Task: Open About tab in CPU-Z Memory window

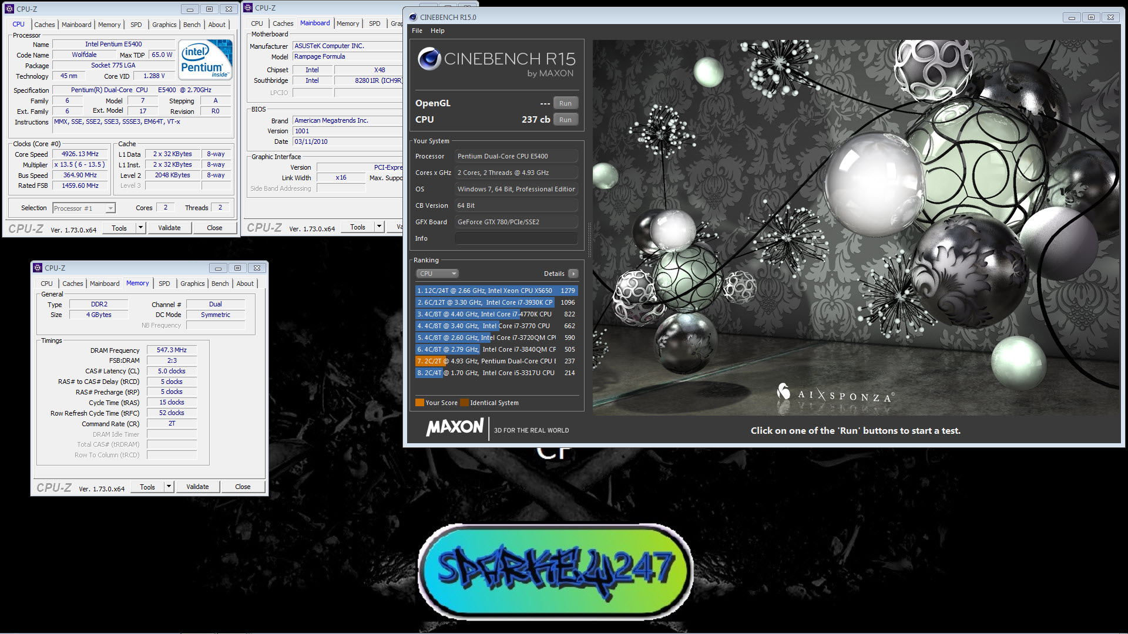Action: [245, 284]
